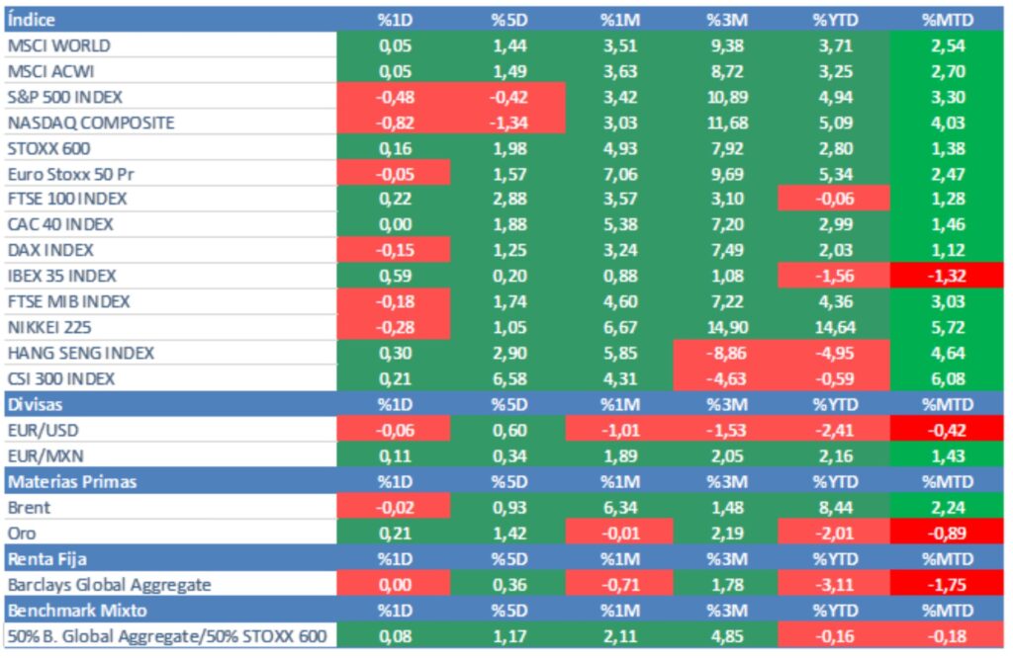Select HANG SENG INDEX red -8,86 cell

[726, 353]
